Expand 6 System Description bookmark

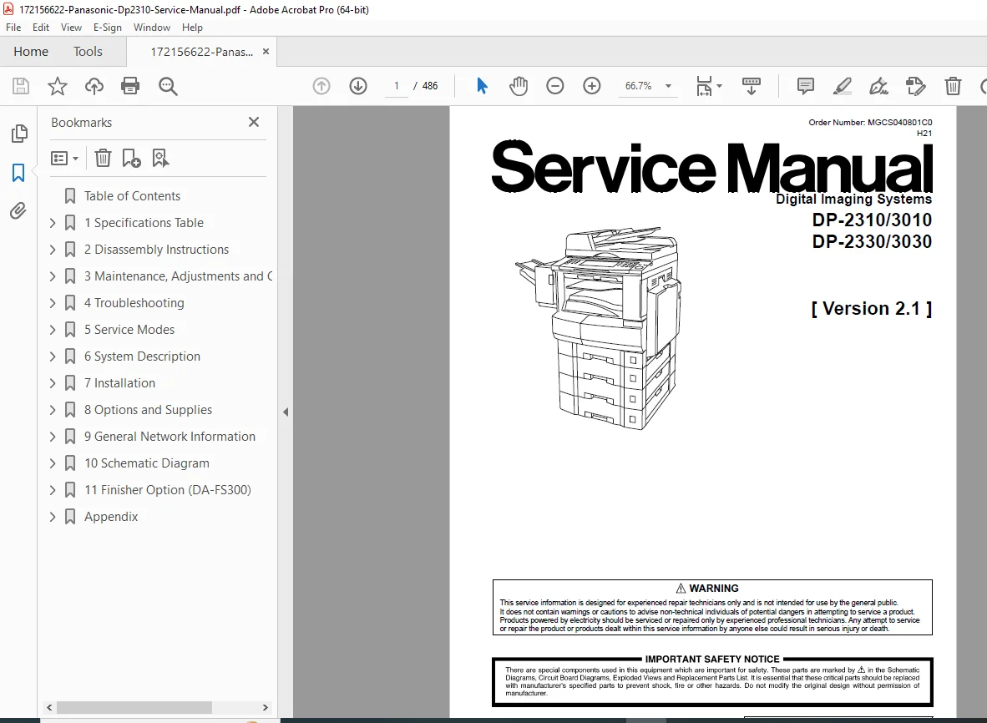pos(53,356)
